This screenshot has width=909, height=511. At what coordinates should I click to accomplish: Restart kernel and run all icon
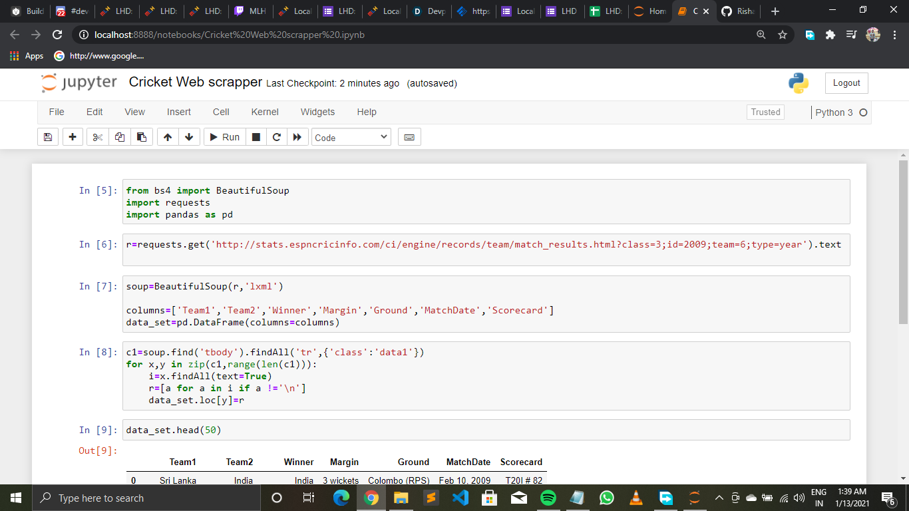point(297,137)
